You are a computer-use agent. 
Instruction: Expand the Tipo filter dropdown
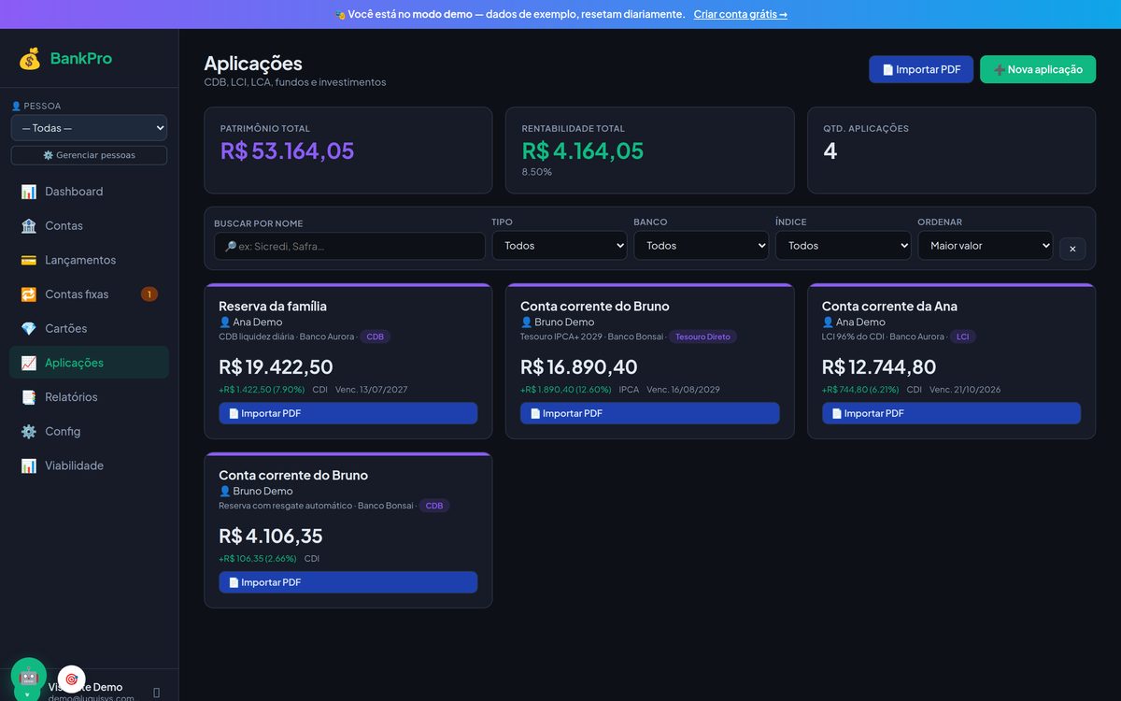[x=560, y=246]
